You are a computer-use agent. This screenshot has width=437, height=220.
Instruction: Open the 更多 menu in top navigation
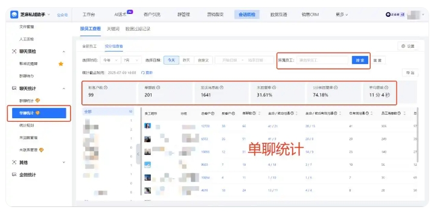[x=342, y=14]
